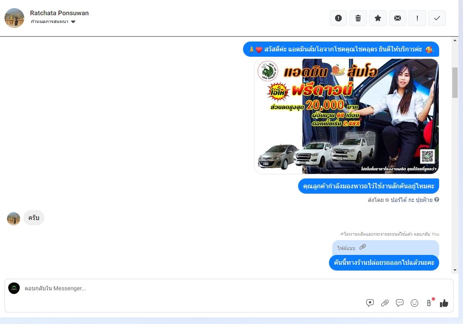This screenshot has height=324, width=463.
Task: Click the Baht payment request icon
Action: click(x=429, y=303)
